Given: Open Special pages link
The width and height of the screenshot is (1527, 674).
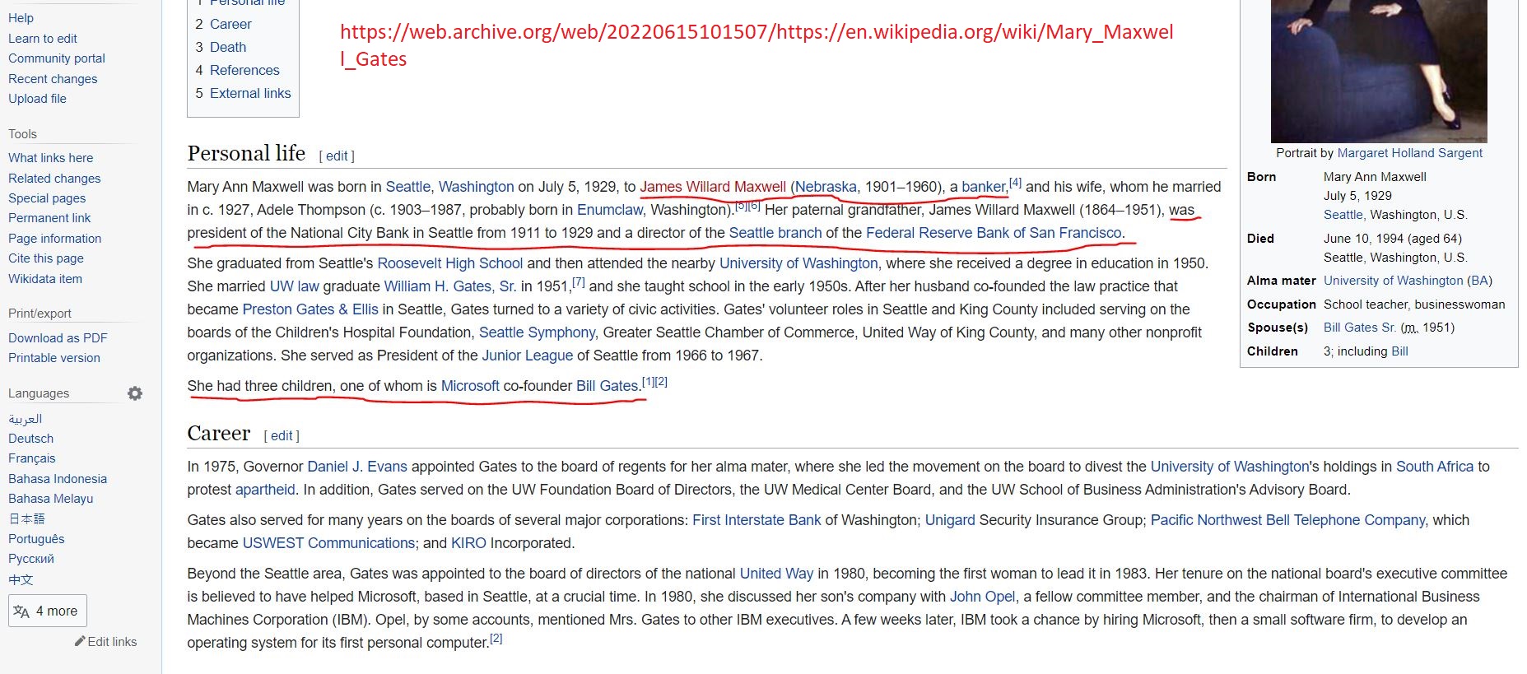Looking at the screenshot, I should point(47,198).
